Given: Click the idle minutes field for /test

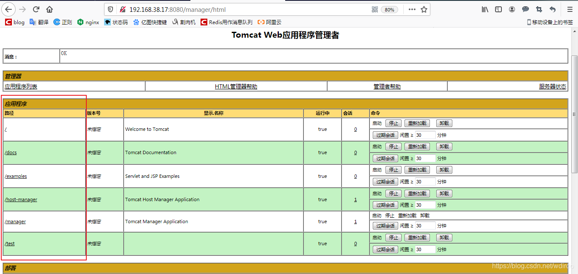Looking at the screenshot, I should (x=425, y=249).
